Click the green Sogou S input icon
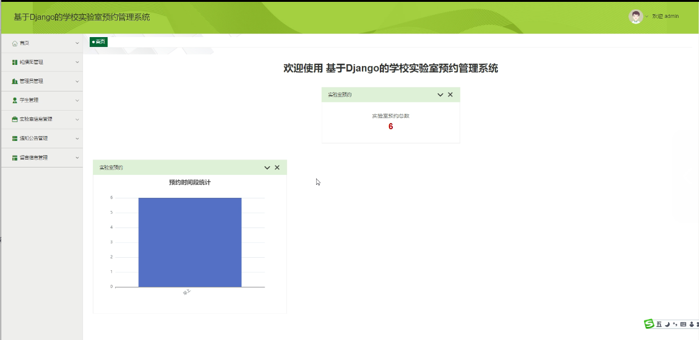The height and width of the screenshot is (340, 699). click(x=649, y=324)
